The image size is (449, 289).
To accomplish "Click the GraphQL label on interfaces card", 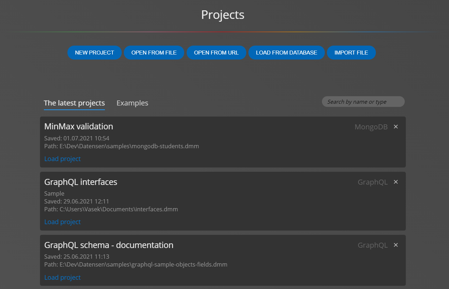I will click(373, 182).
